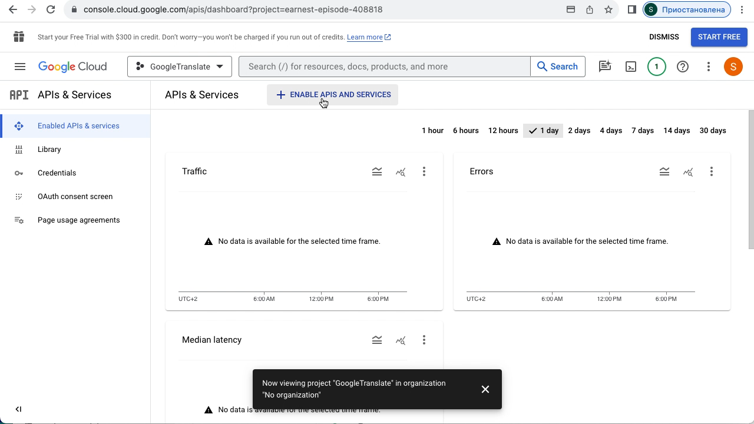
Task: Open Traffic chart more options menu
Action: point(424,172)
